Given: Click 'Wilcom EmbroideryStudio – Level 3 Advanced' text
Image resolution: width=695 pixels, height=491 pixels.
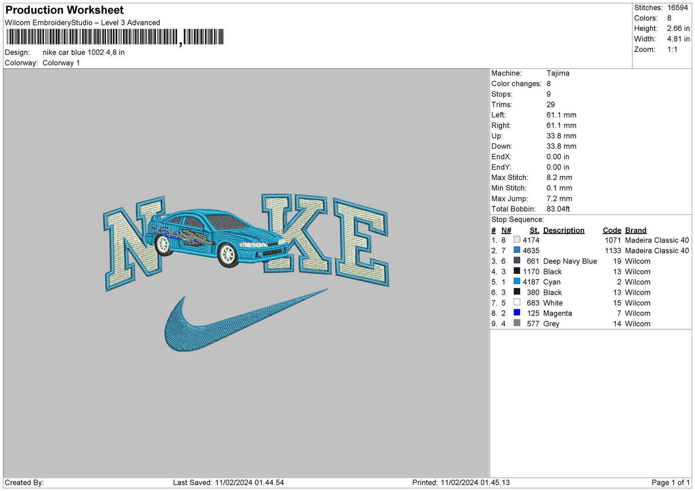Looking at the screenshot, I should 82,23.
